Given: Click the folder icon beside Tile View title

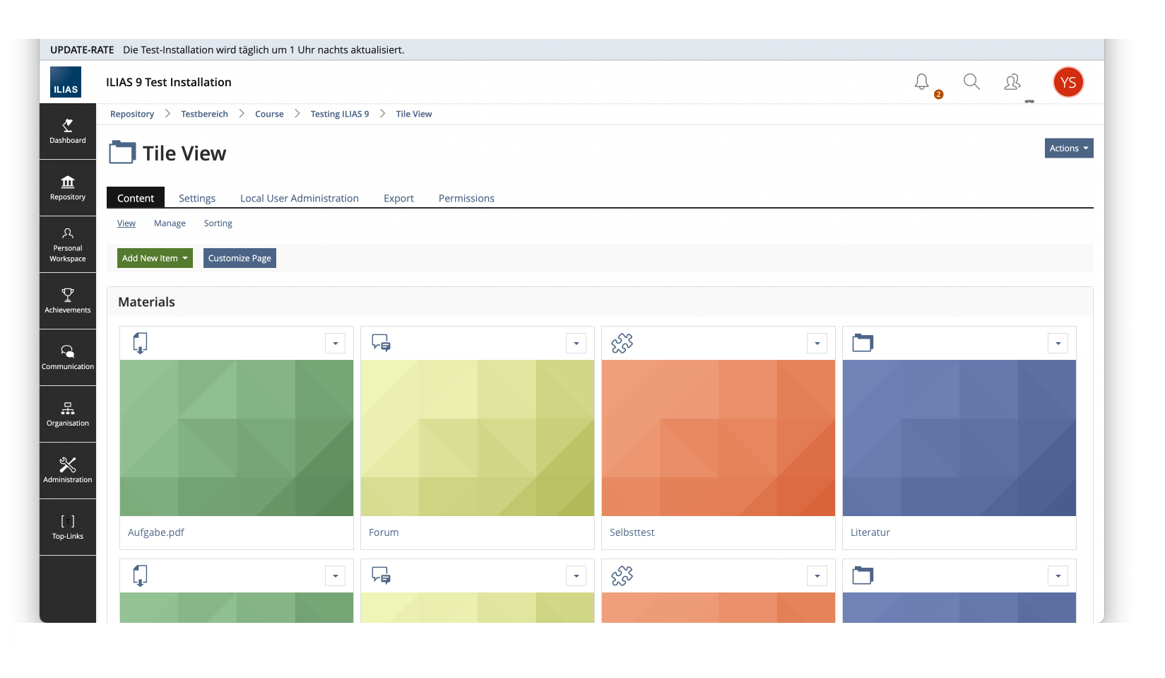Looking at the screenshot, I should pyautogui.click(x=122, y=153).
